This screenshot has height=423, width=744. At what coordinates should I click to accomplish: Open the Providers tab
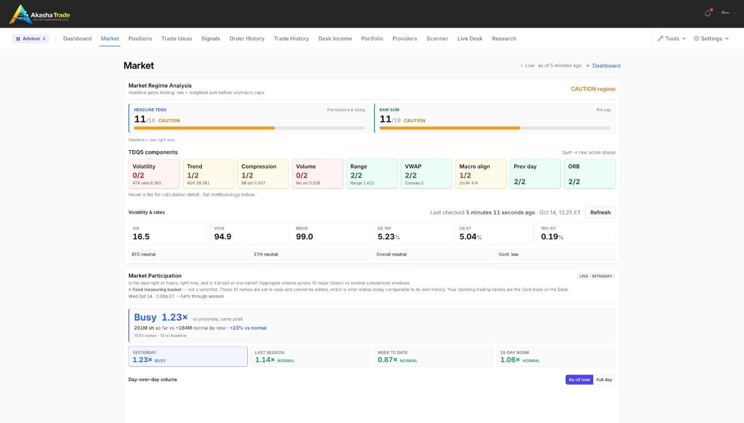click(x=405, y=39)
